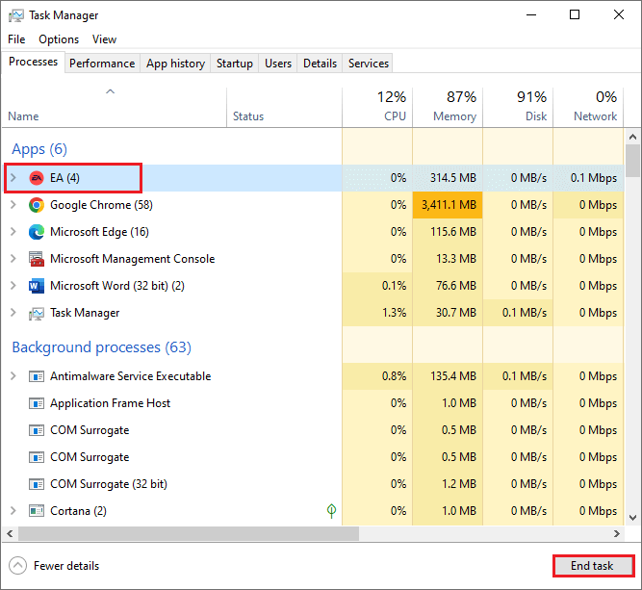Screen dimensions: 642x590
Task: Switch to the Users tab
Action: coord(278,64)
